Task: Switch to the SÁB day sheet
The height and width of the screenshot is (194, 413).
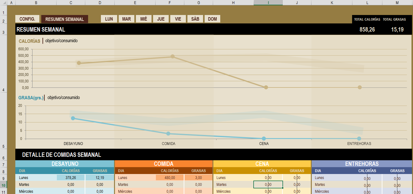Action: [195, 19]
